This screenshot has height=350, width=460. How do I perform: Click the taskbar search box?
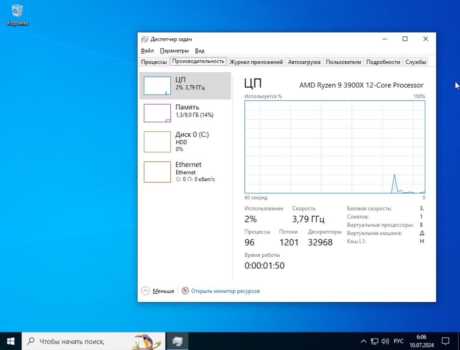coord(94,341)
